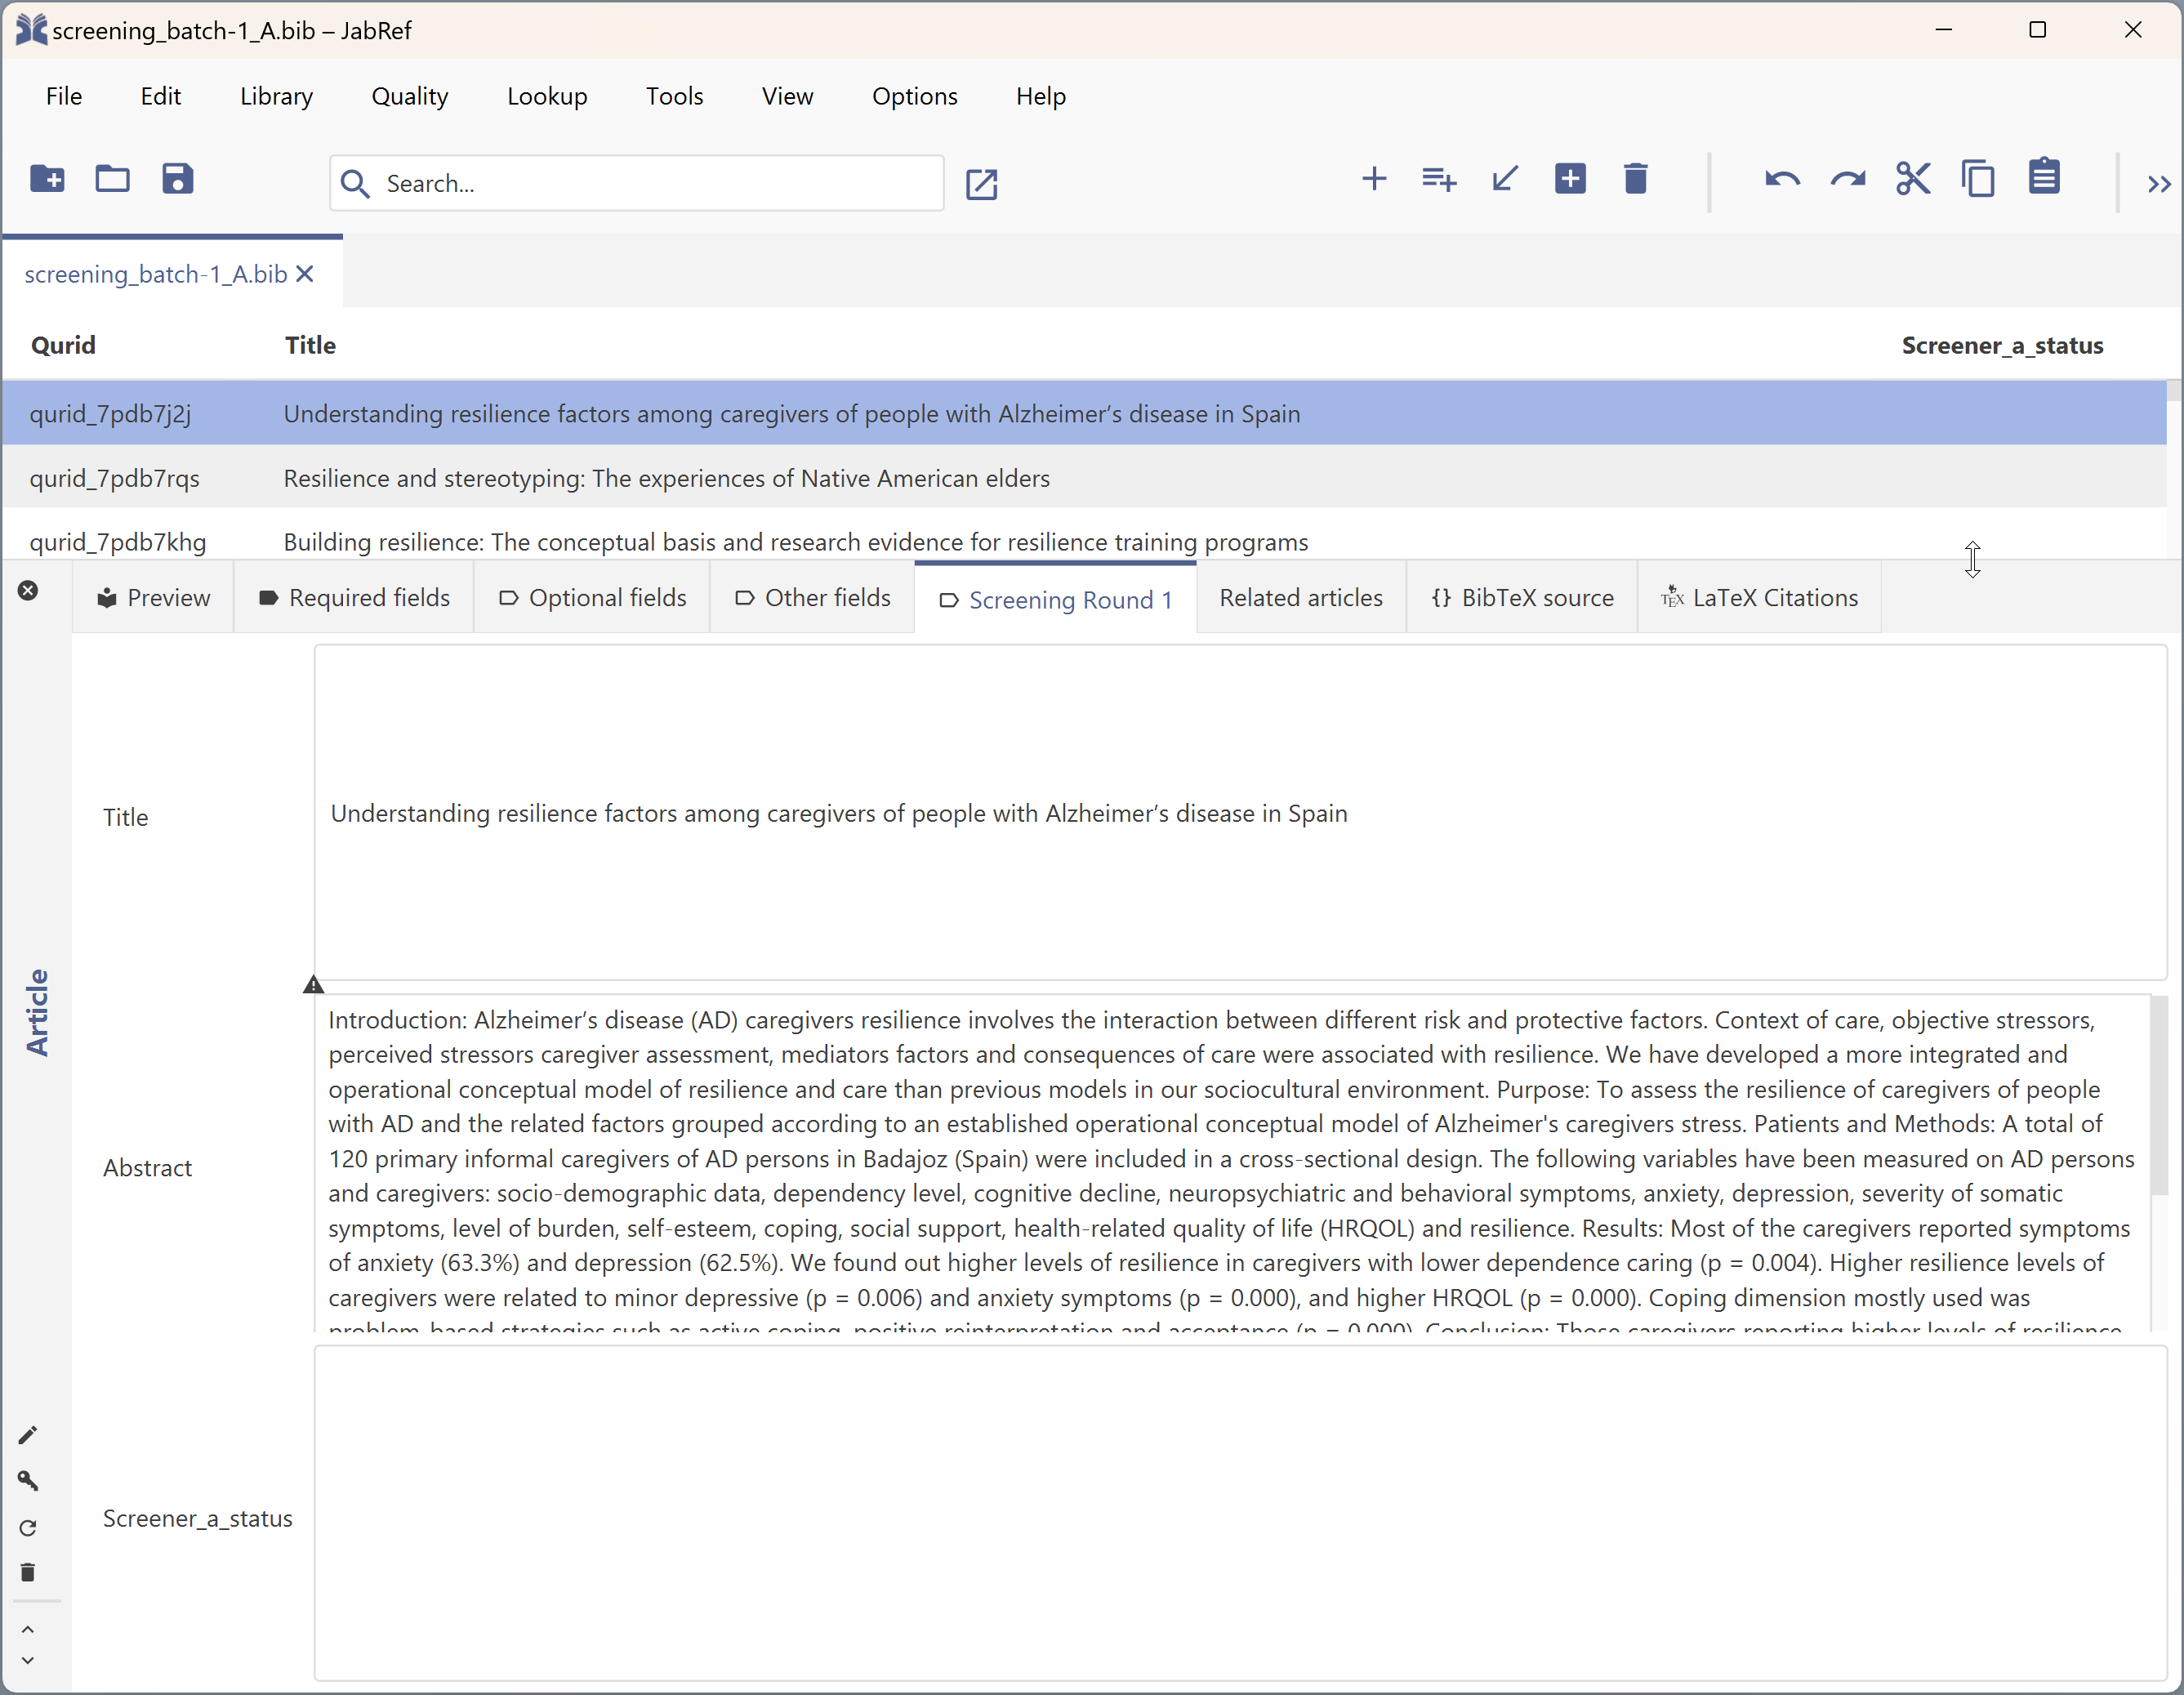
Task: Click the qurid_7pdb7khg cell
Action: pyautogui.click(x=118, y=543)
